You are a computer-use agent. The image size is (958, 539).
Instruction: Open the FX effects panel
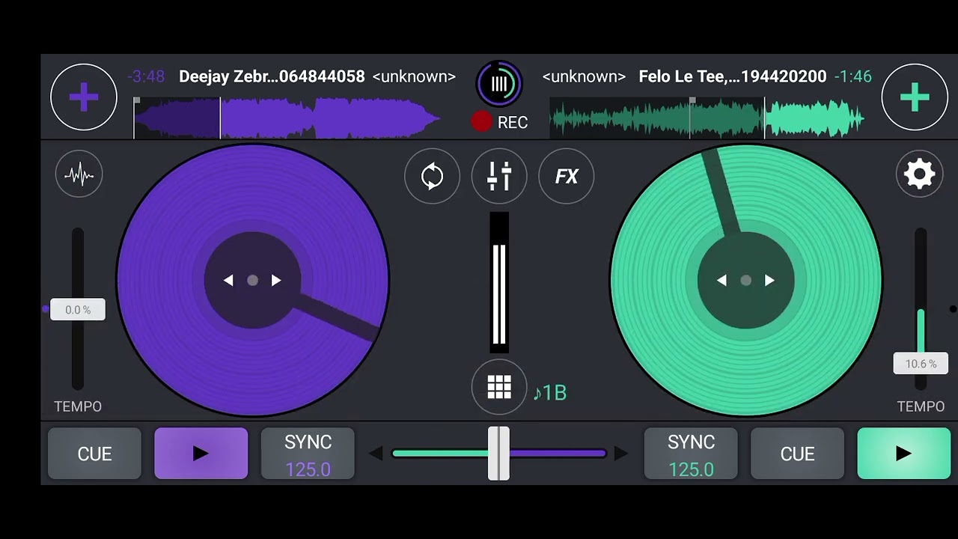(x=567, y=177)
